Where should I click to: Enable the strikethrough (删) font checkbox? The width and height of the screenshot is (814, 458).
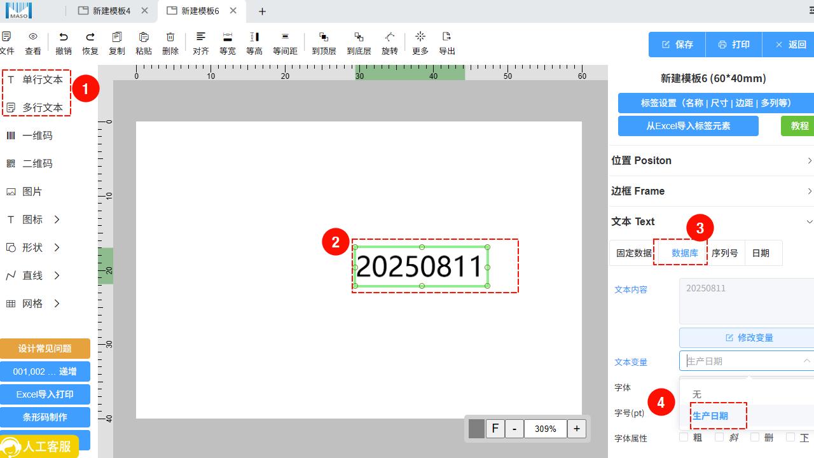click(x=755, y=437)
